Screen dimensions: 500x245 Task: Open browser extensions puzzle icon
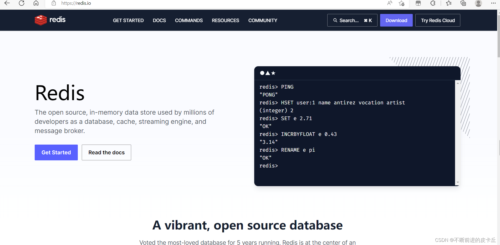[x=433, y=3]
